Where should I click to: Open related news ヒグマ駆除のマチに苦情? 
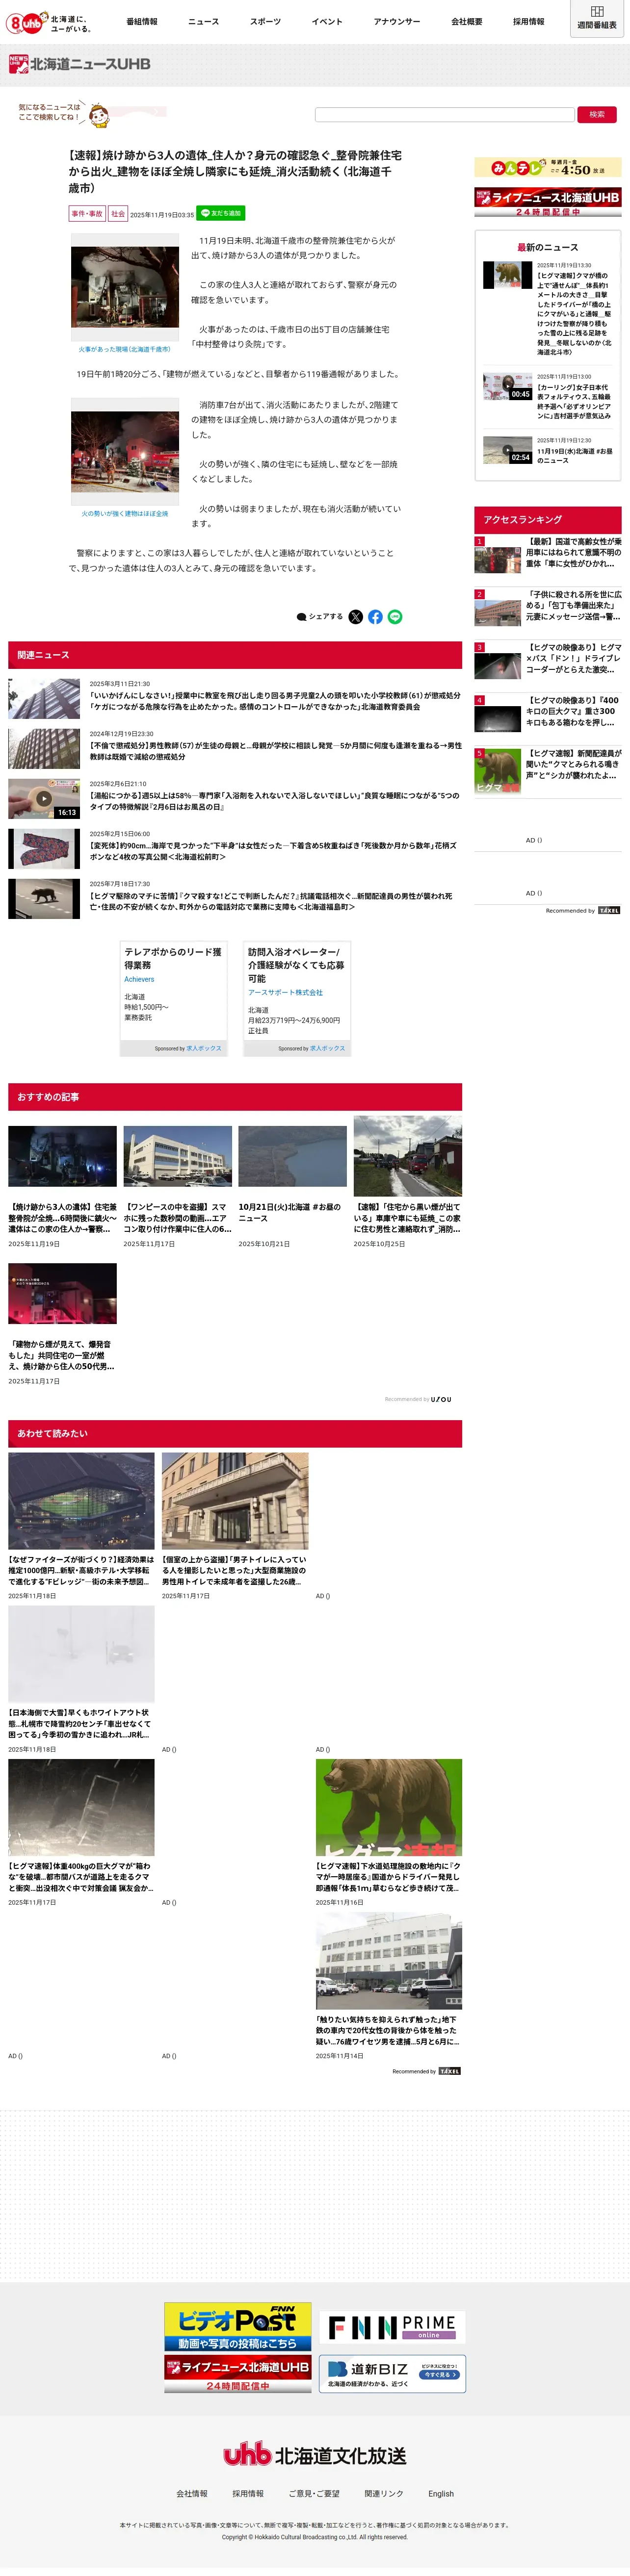point(235,898)
